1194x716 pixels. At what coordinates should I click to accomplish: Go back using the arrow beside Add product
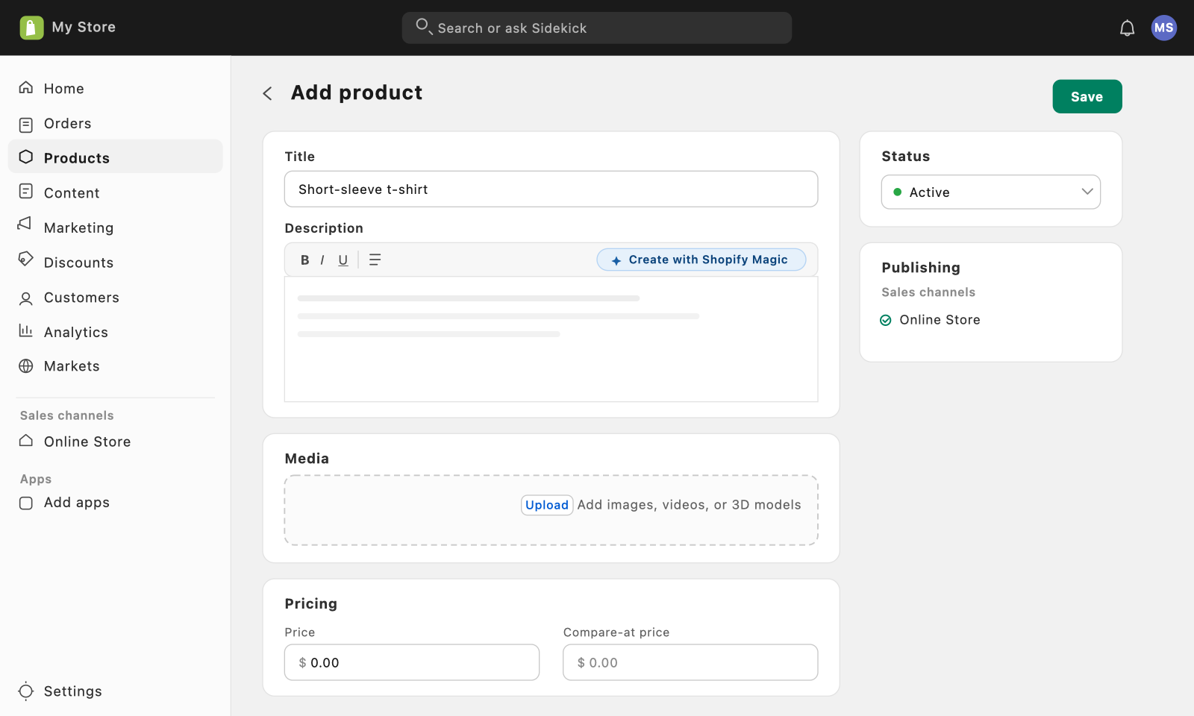(267, 93)
